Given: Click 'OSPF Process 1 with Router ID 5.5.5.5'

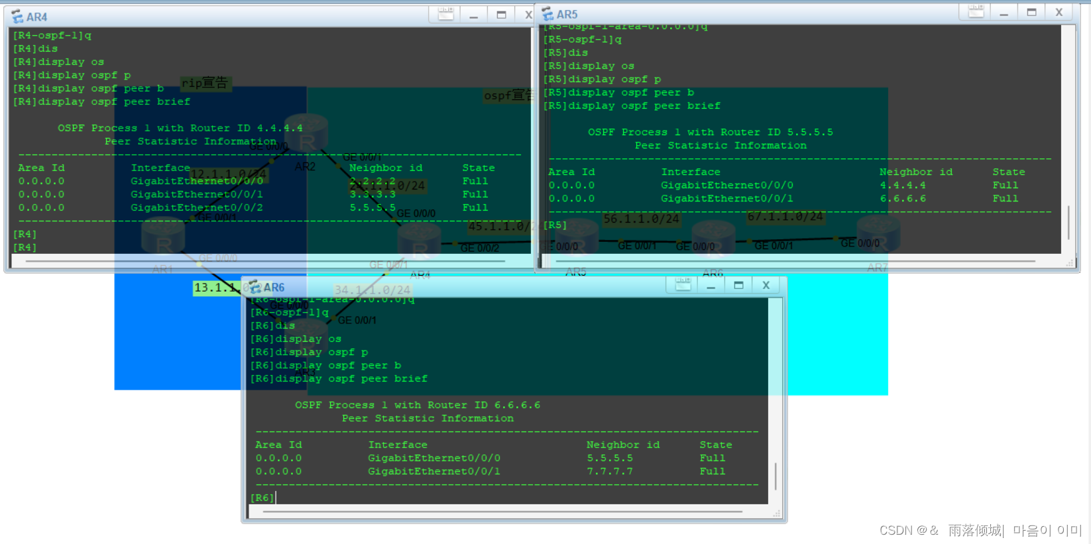Looking at the screenshot, I should tap(711, 132).
